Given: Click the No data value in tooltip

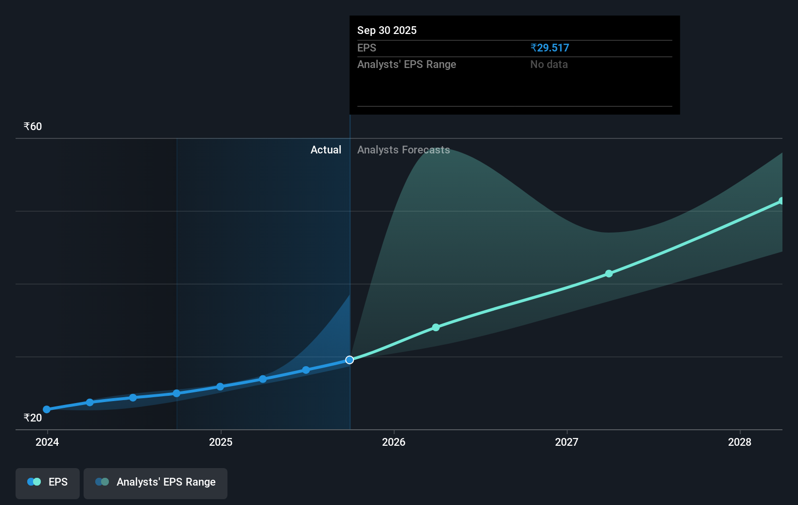Looking at the screenshot, I should (549, 64).
